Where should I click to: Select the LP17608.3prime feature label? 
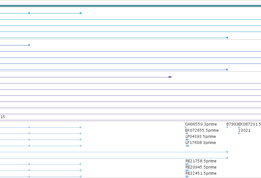click(201, 143)
